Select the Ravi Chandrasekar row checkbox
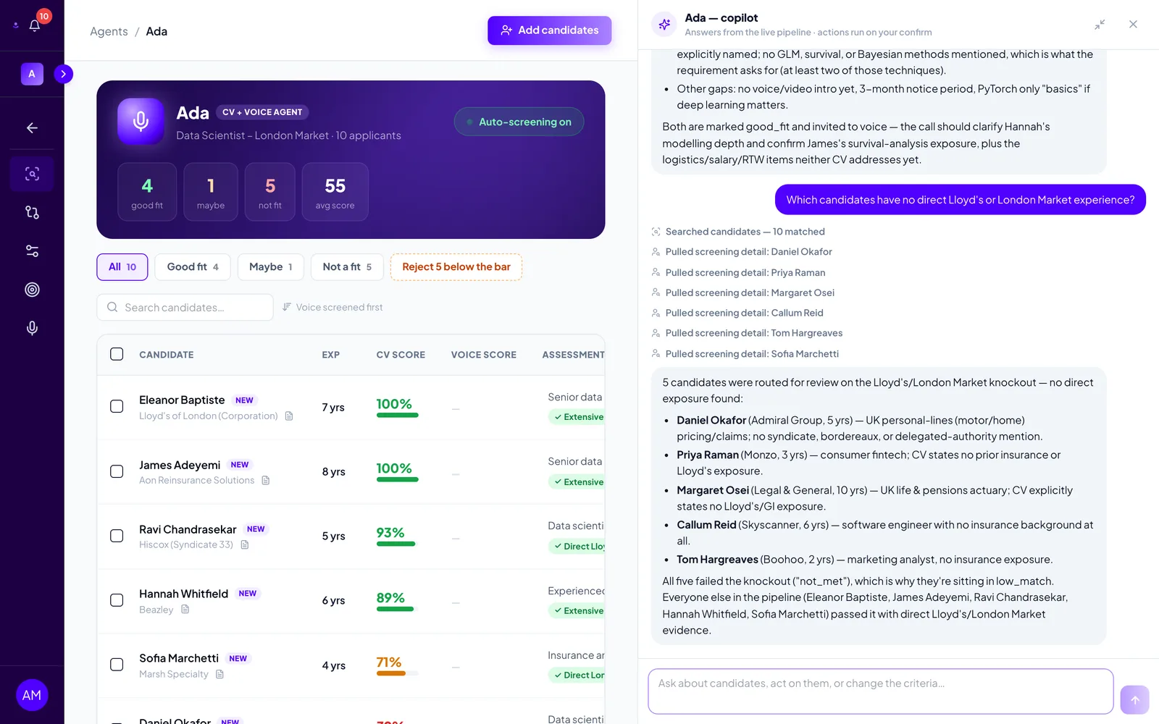This screenshot has width=1159, height=724. click(x=117, y=536)
